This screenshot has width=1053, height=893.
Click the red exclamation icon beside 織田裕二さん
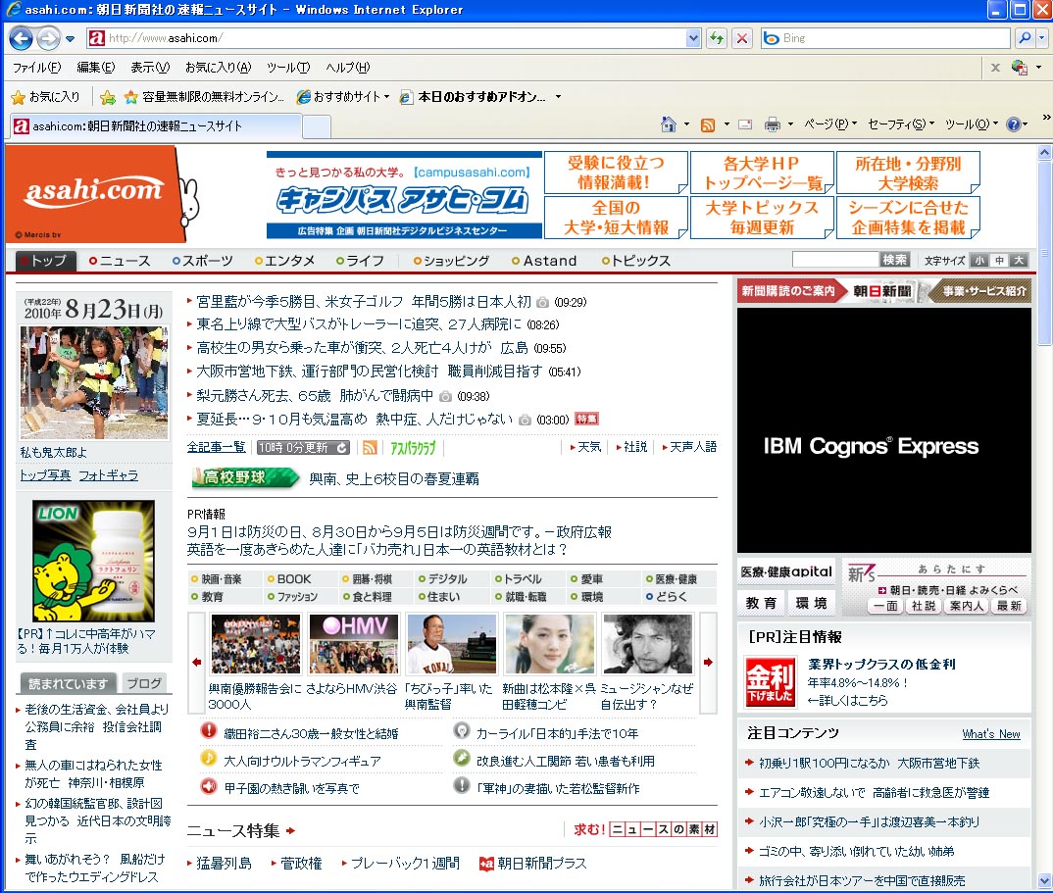pos(209,730)
